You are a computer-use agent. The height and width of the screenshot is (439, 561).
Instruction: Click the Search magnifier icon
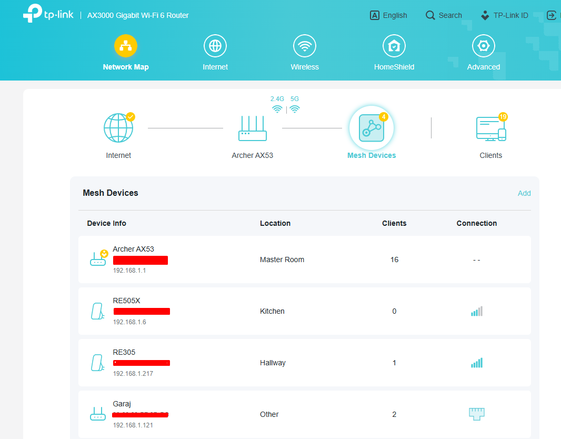pos(430,15)
